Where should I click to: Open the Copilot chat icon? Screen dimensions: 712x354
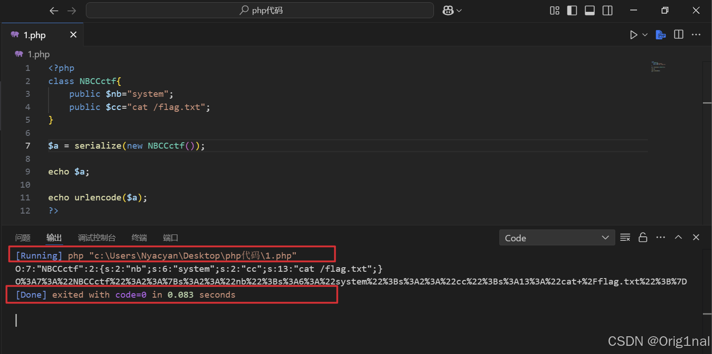pyautogui.click(x=448, y=10)
